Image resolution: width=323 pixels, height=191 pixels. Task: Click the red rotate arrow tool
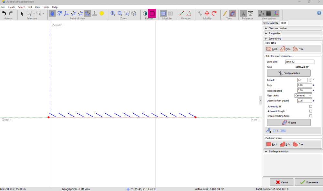[x=214, y=13]
